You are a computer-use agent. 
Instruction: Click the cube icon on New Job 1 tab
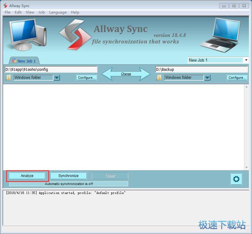click(14, 61)
